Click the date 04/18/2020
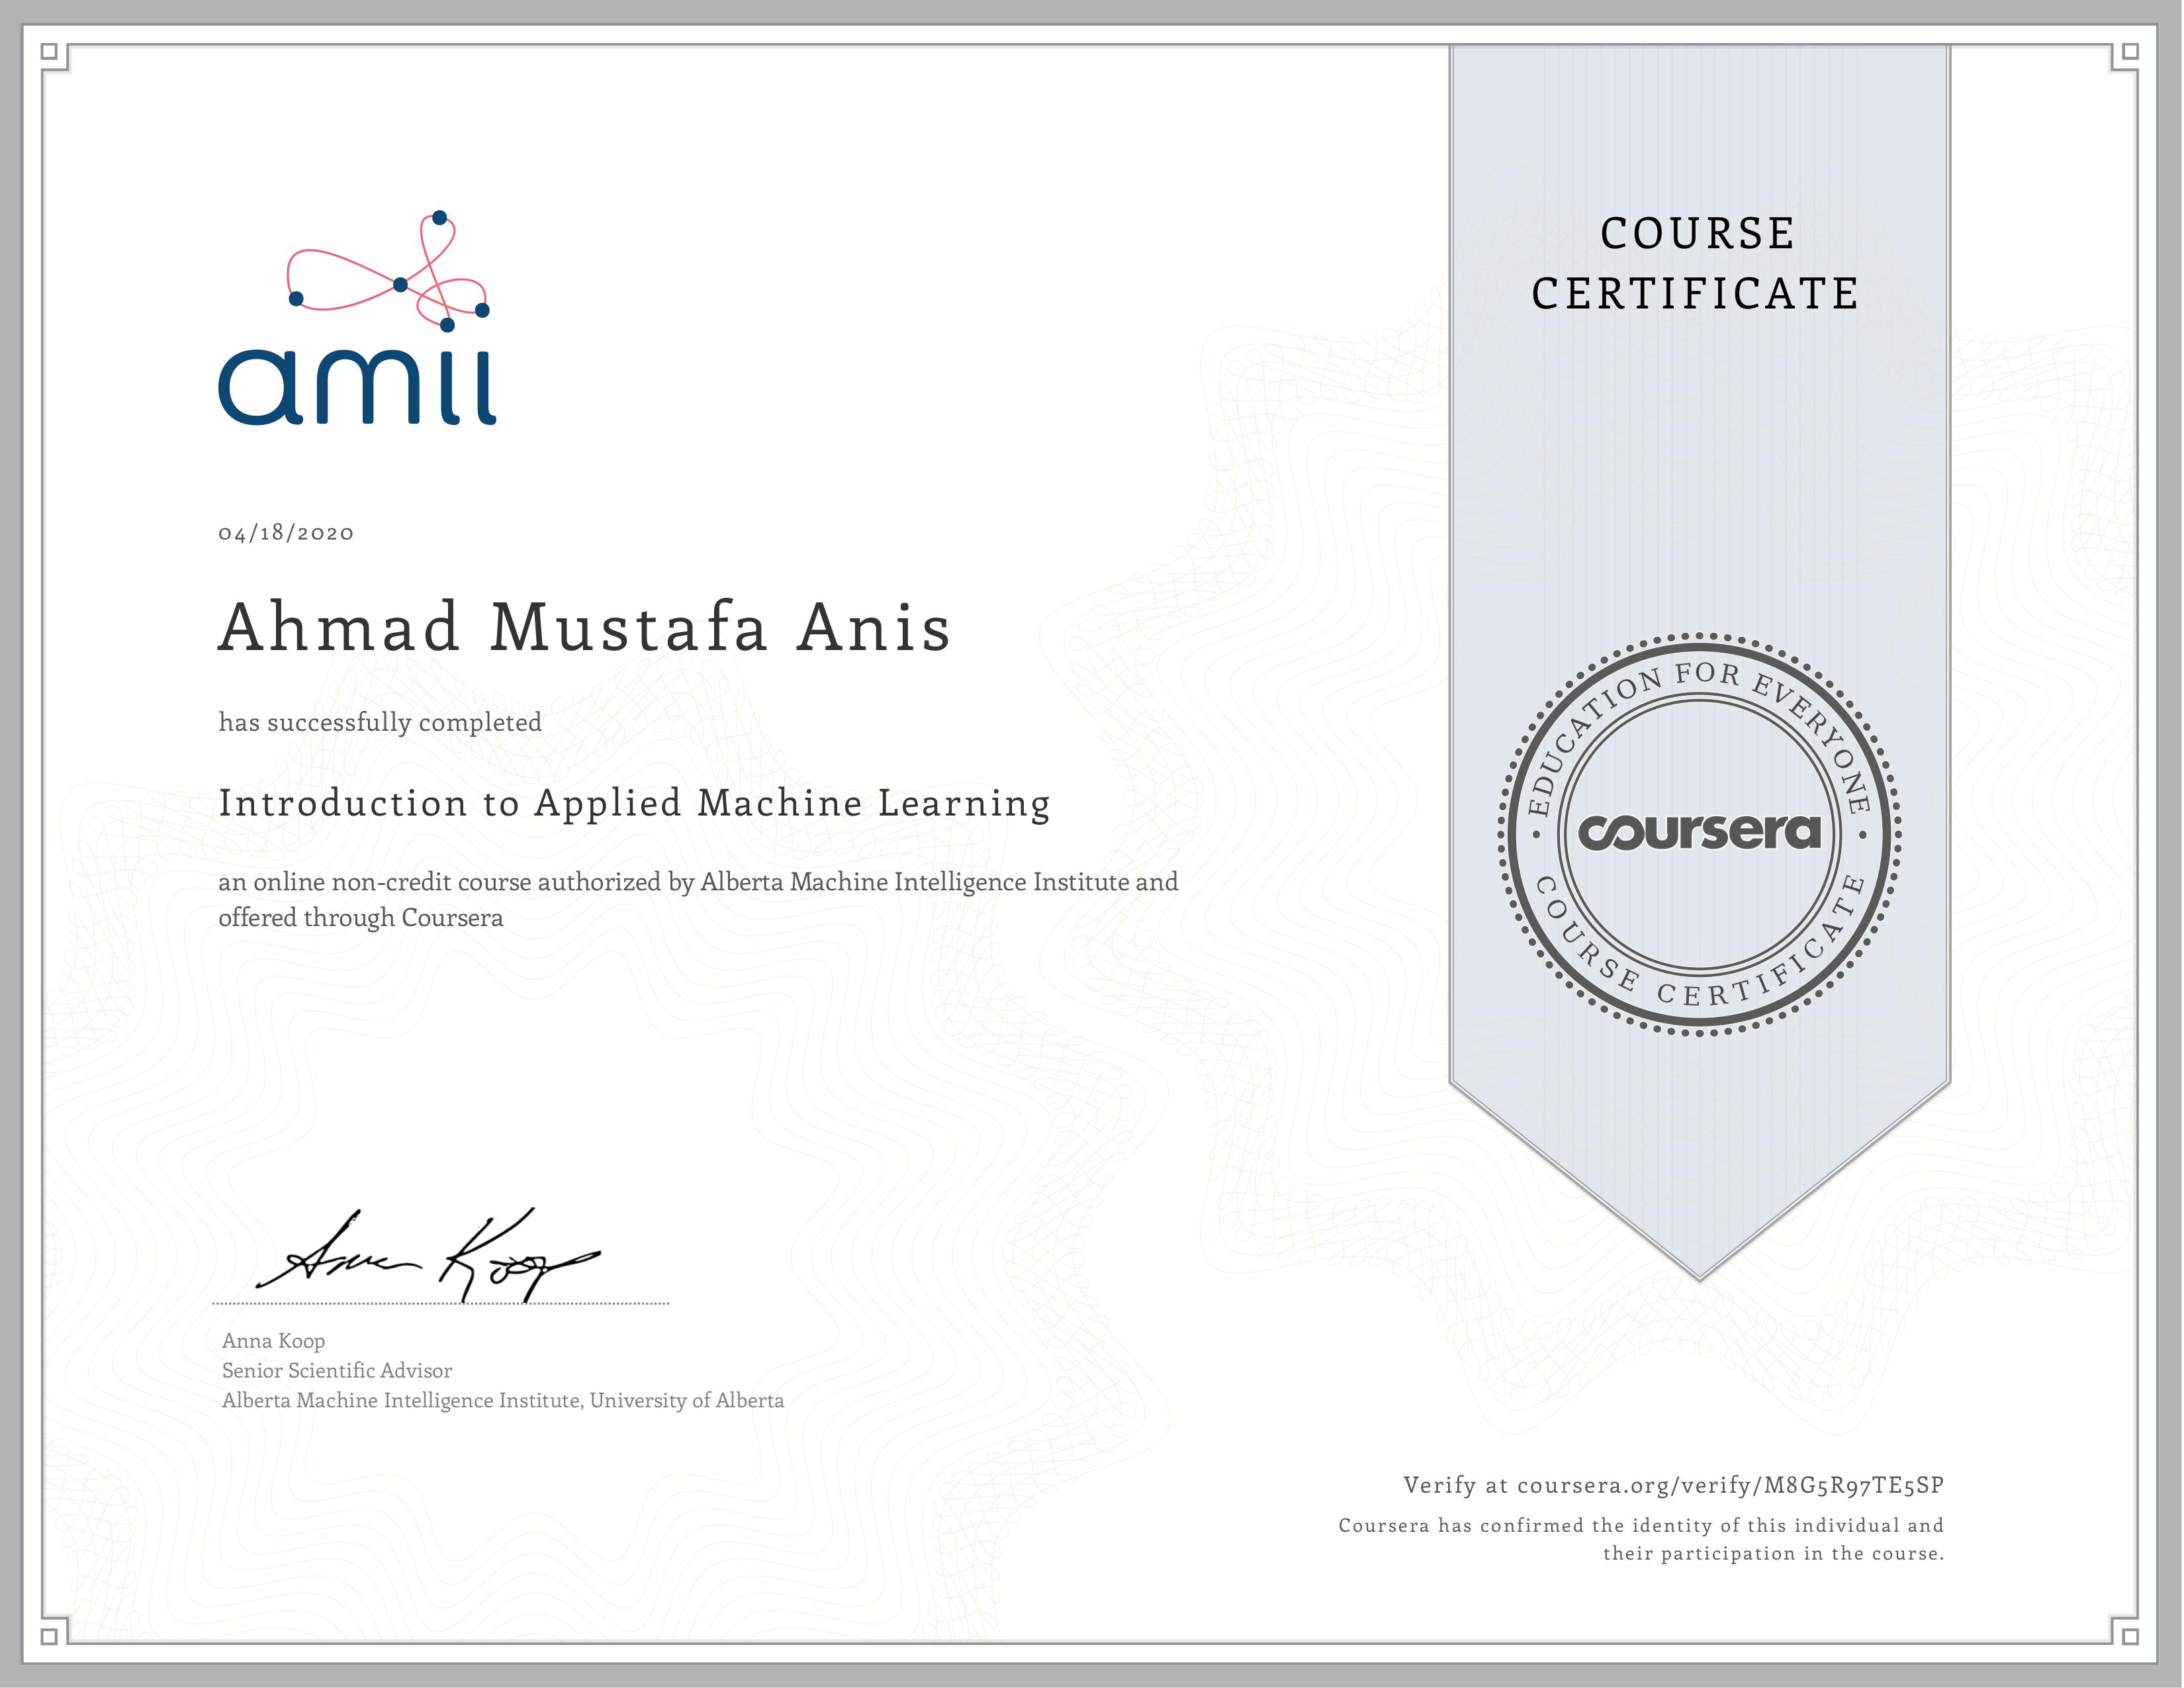Screen dimensions: 2184x1688 286,533
